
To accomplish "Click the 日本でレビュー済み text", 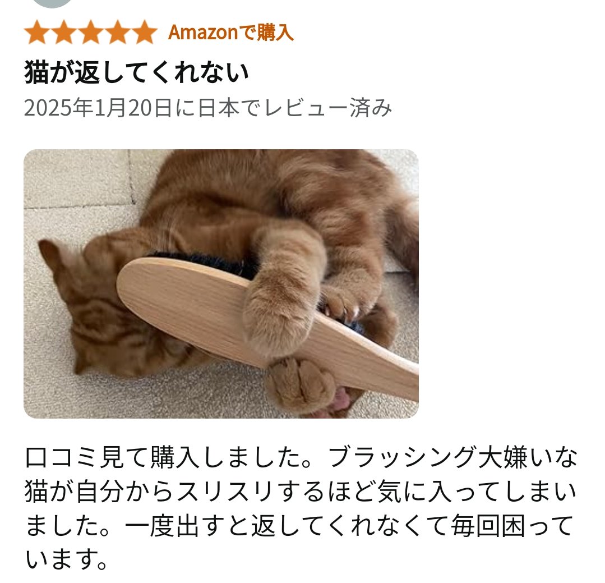I will coord(295,108).
